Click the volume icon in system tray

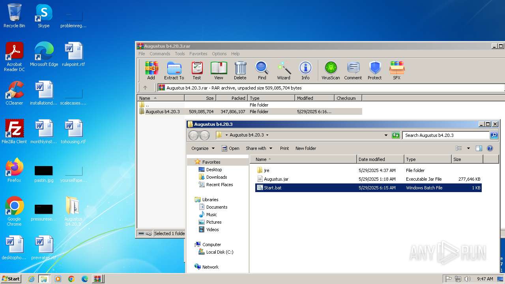click(x=467, y=279)
